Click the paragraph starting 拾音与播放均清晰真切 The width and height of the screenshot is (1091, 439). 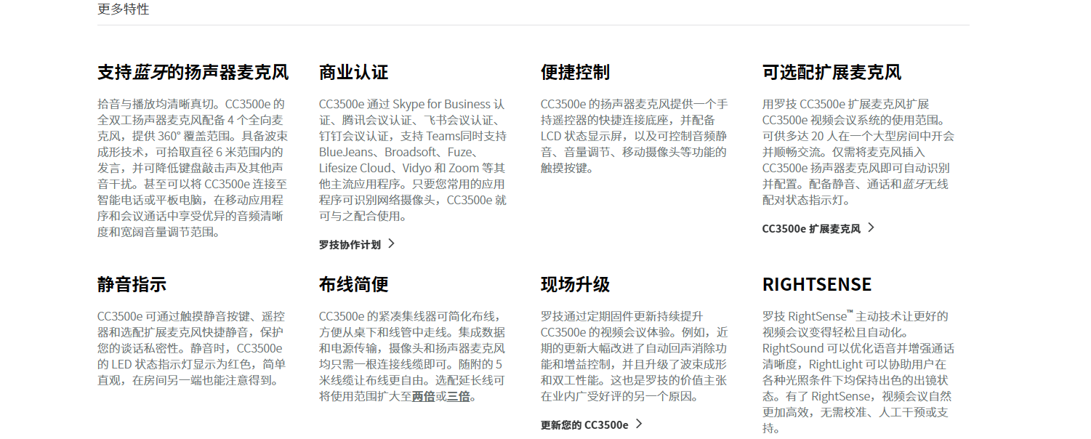(x=193, y=168)
